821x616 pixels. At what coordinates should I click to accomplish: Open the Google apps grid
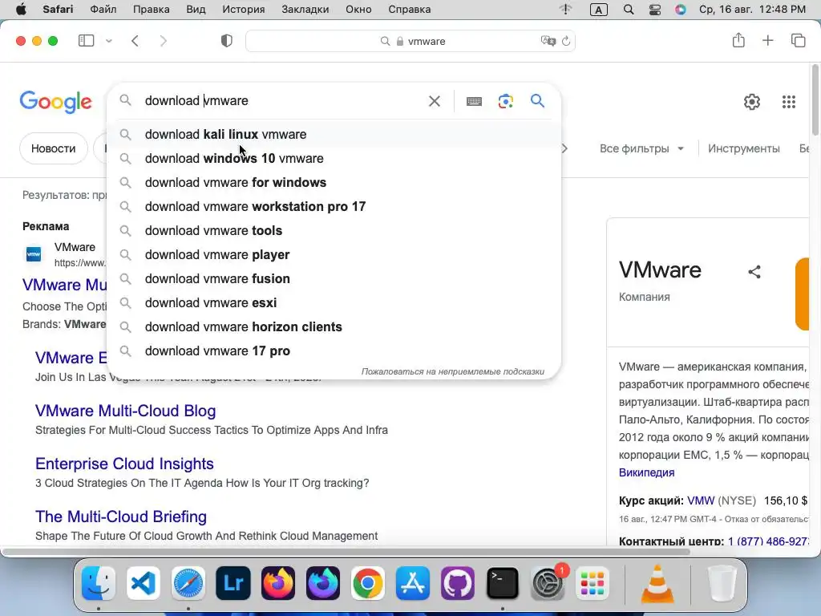tap(789, 102)
